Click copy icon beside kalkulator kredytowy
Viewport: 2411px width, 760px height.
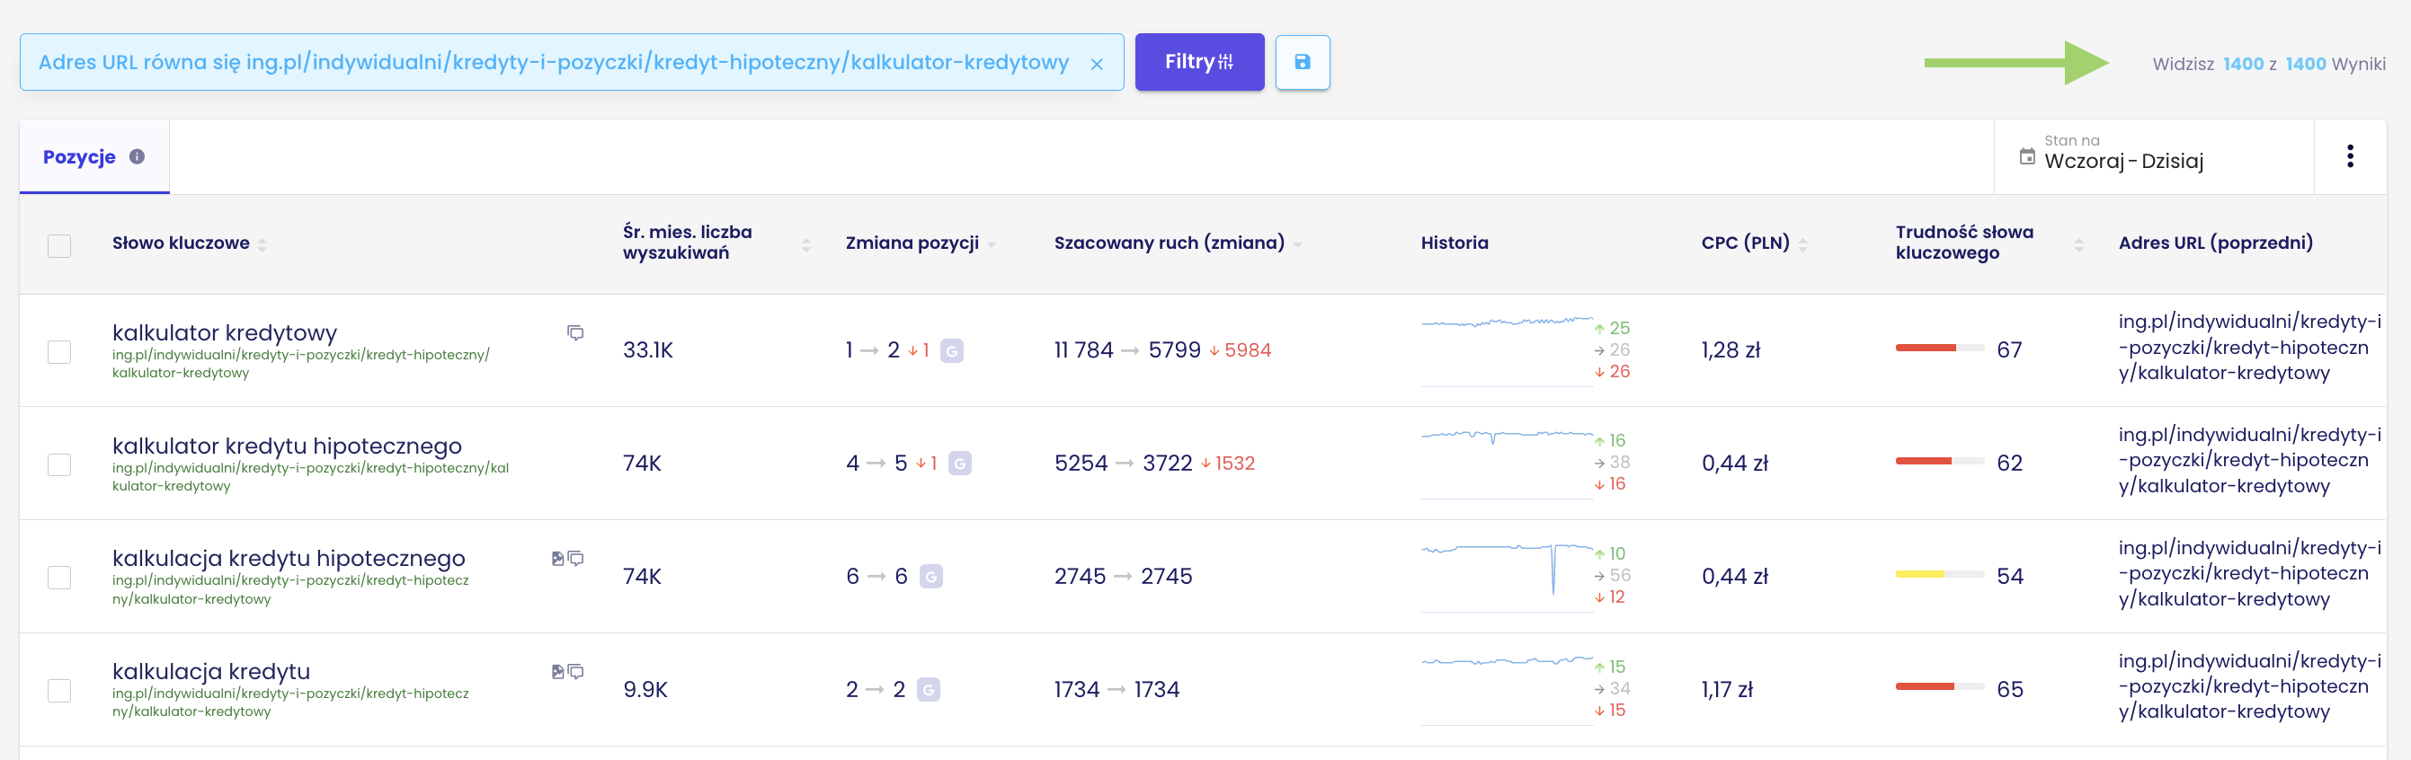point(575,332)
